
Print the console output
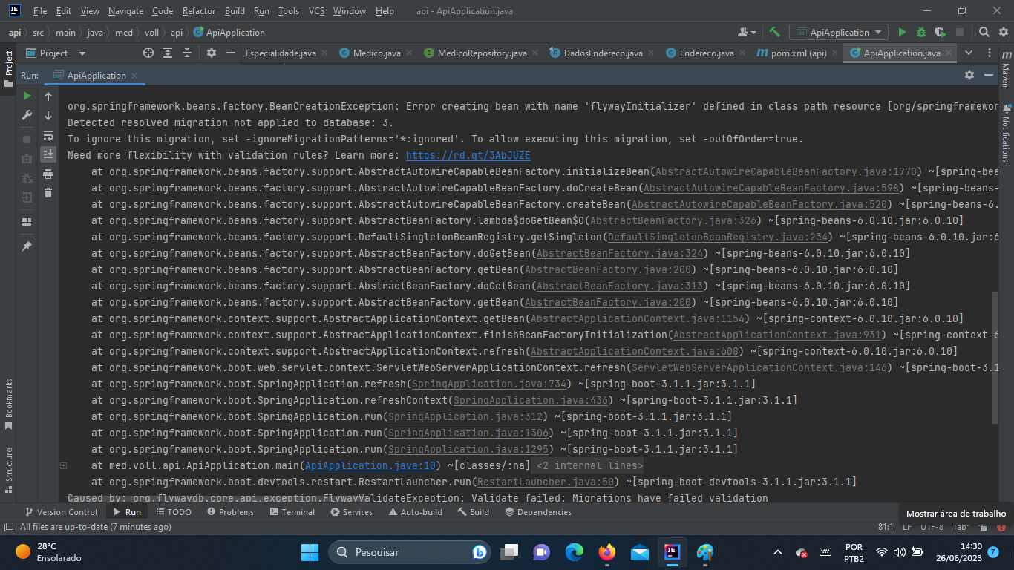[48, 174]
